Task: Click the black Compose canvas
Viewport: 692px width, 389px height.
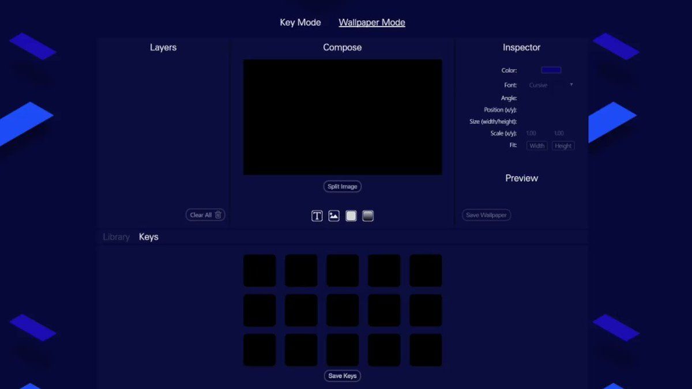Action: (343, 117)
